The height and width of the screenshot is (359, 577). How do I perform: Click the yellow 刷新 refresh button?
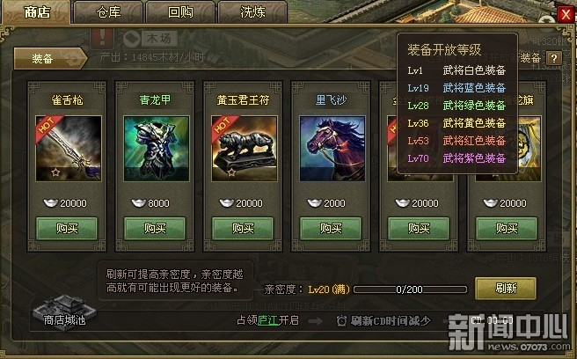point(506,289)
